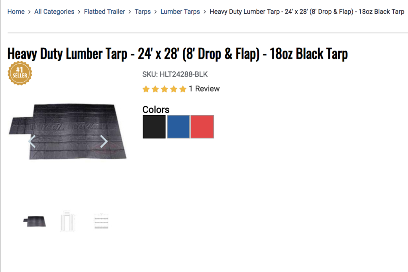Open the third thumbnail diagram image
The image size is (408, 272).
click(x=101, y=221)
